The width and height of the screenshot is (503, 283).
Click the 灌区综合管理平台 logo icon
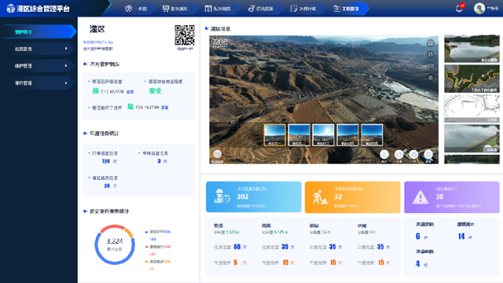[10, 9]
